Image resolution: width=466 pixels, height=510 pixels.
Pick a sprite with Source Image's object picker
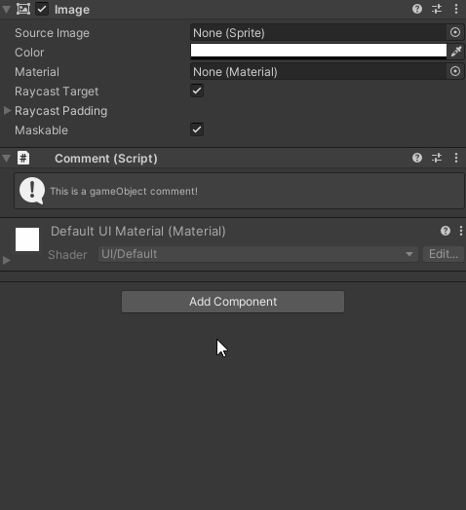click(x=455, y=32)
